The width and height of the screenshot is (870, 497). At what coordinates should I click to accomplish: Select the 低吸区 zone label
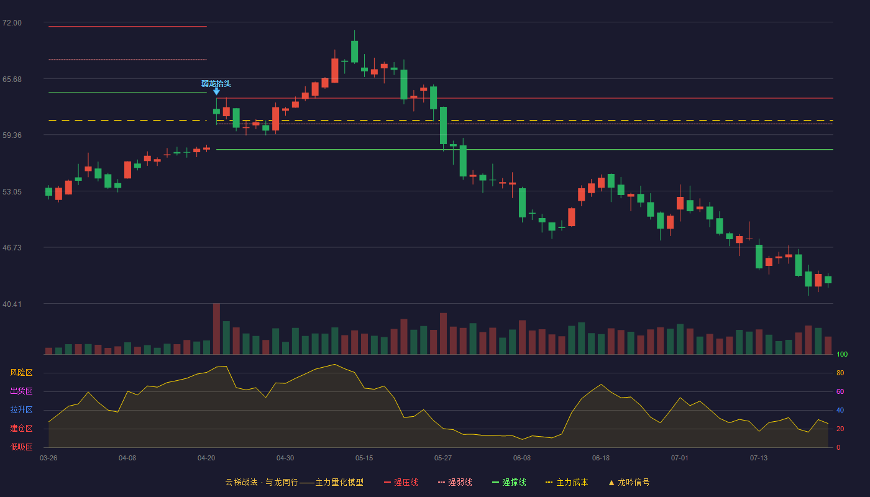(21, 447)
